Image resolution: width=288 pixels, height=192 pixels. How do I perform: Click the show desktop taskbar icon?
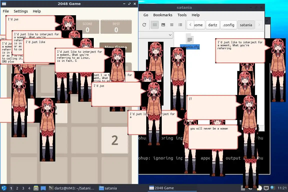(43, 188)
